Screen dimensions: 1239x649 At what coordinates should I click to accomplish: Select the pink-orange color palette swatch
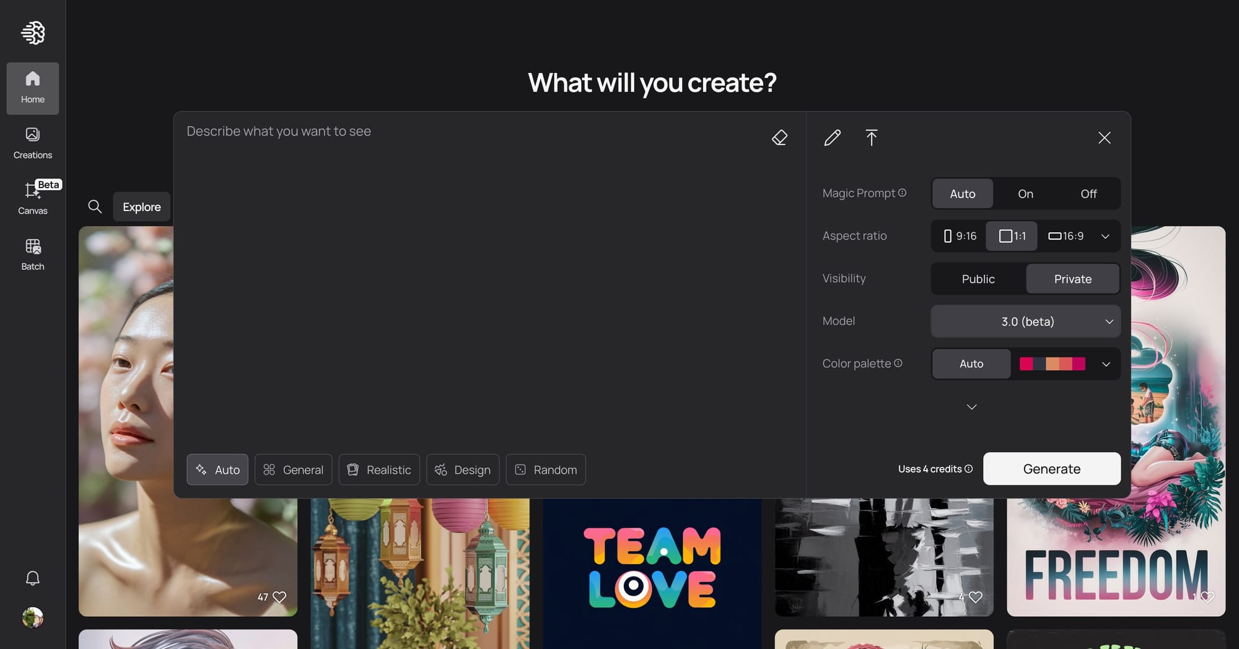1052,364
